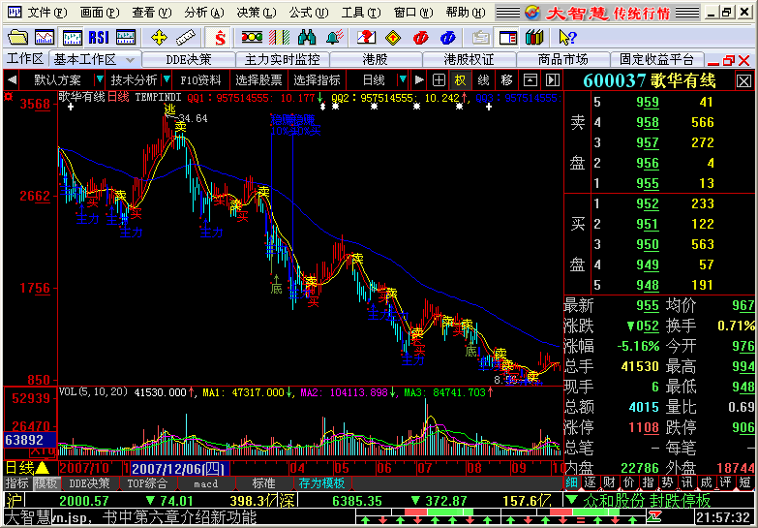Switch to the 港股权证 tab
This screenshot has width=758, height=528.
469,59
